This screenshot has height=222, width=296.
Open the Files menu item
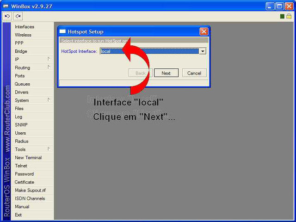32,109
